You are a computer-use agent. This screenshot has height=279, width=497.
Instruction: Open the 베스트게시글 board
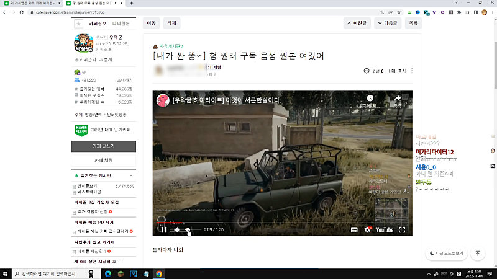(89, 192)
